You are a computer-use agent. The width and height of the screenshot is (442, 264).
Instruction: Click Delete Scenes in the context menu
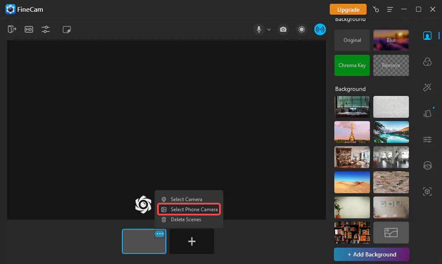[186, 219]
